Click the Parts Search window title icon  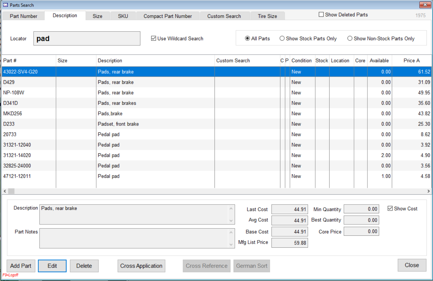pyautogui.click(x=5, y=5)
